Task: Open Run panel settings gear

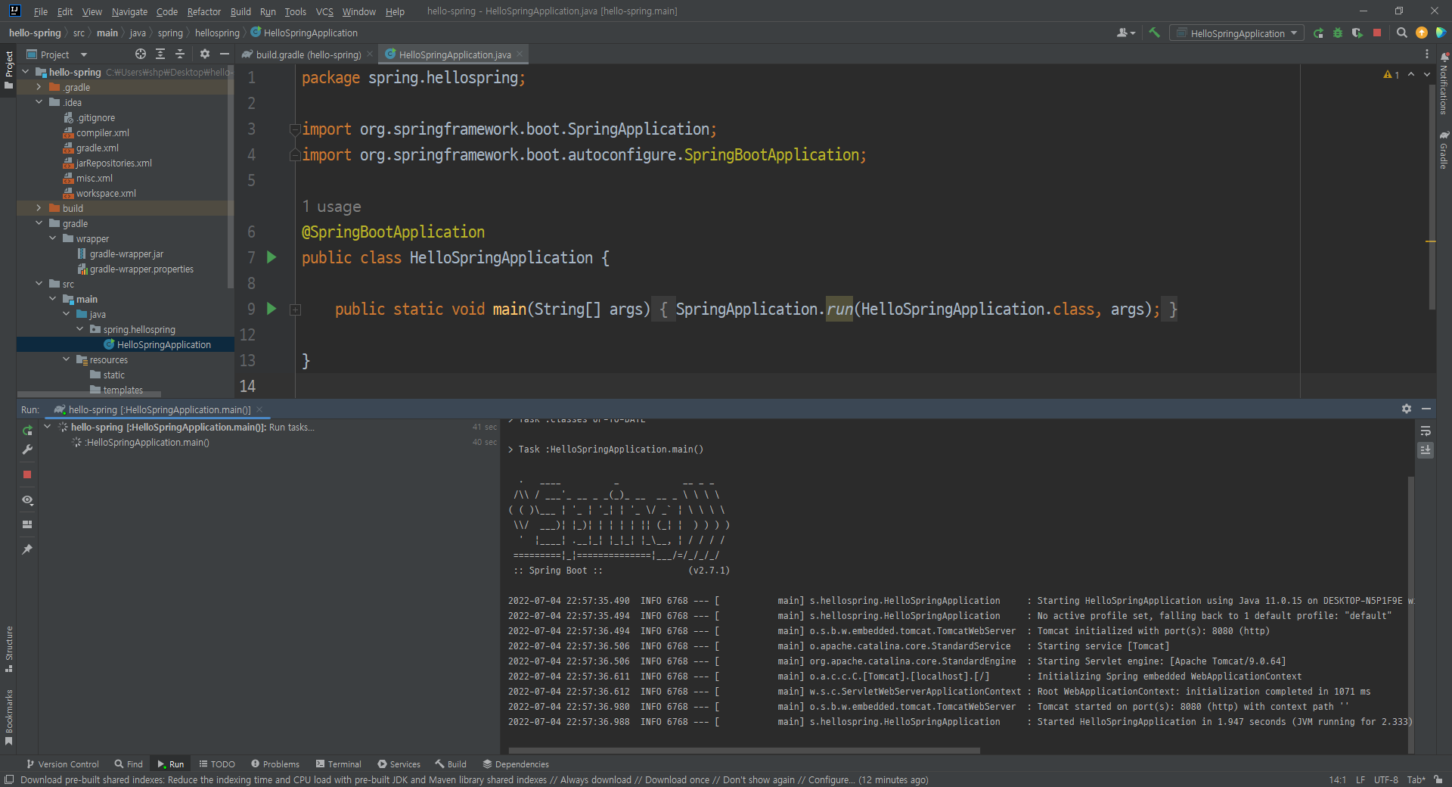Action: pyautogui.click(x=1406, y=409)
